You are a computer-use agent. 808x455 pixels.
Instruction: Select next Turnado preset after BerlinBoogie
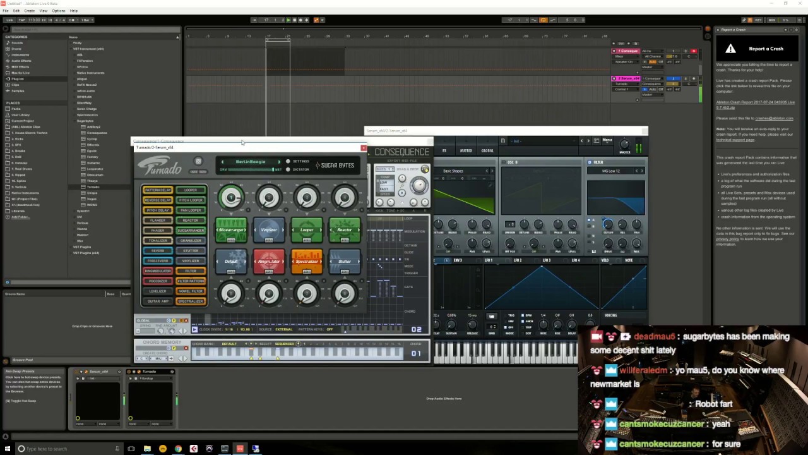(x=279, y=162)
